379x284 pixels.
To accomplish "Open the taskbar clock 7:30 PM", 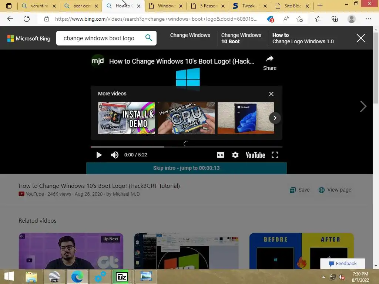I will [360, 277].
